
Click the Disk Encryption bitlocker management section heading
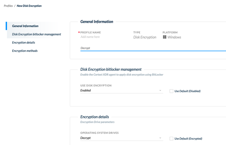111,69
